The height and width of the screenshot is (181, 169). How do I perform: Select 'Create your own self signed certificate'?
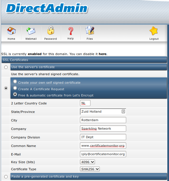click(15, 81)
